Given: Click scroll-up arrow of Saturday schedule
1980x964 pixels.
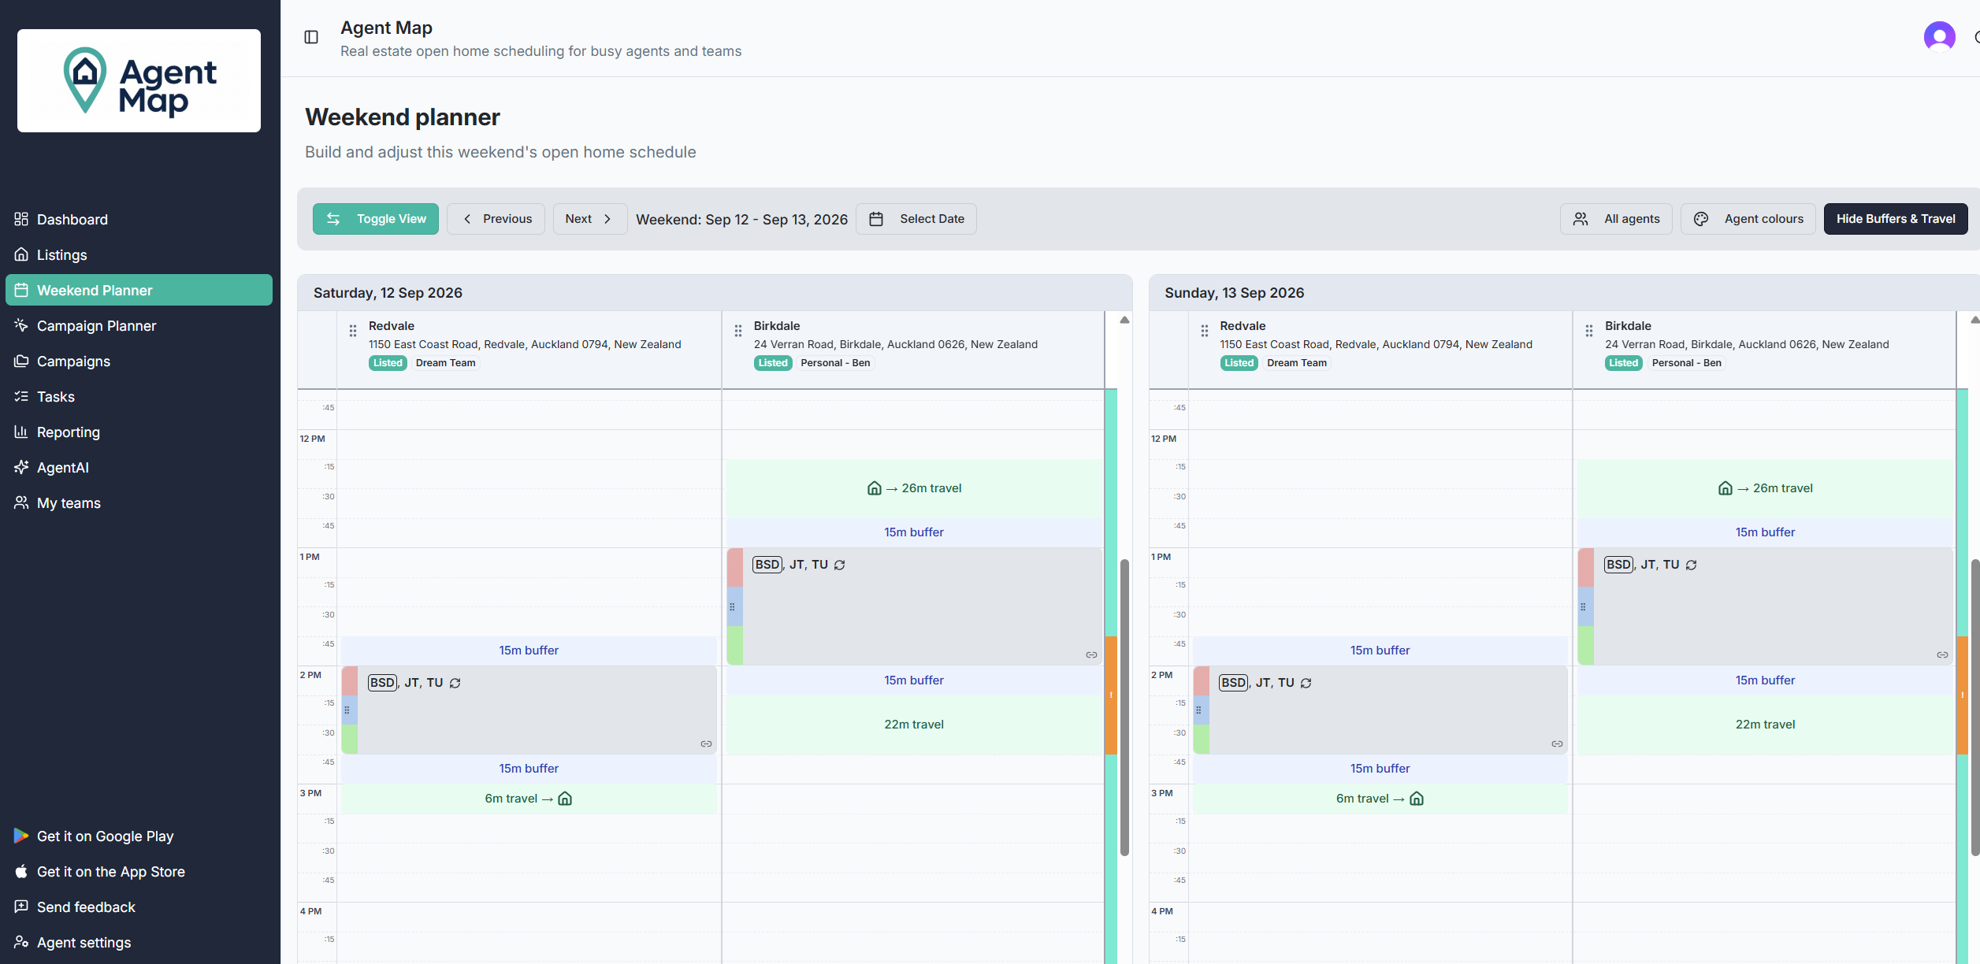Looking at the screenshot, I should (x=1125, y=320).
